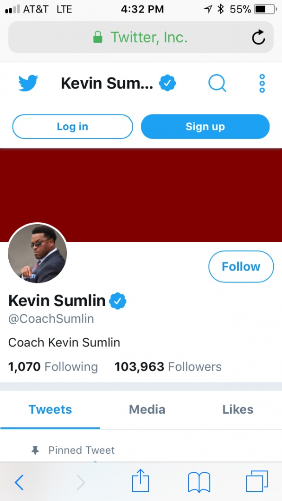
Task: Switch to the Media tab
Action: [147, 410]
